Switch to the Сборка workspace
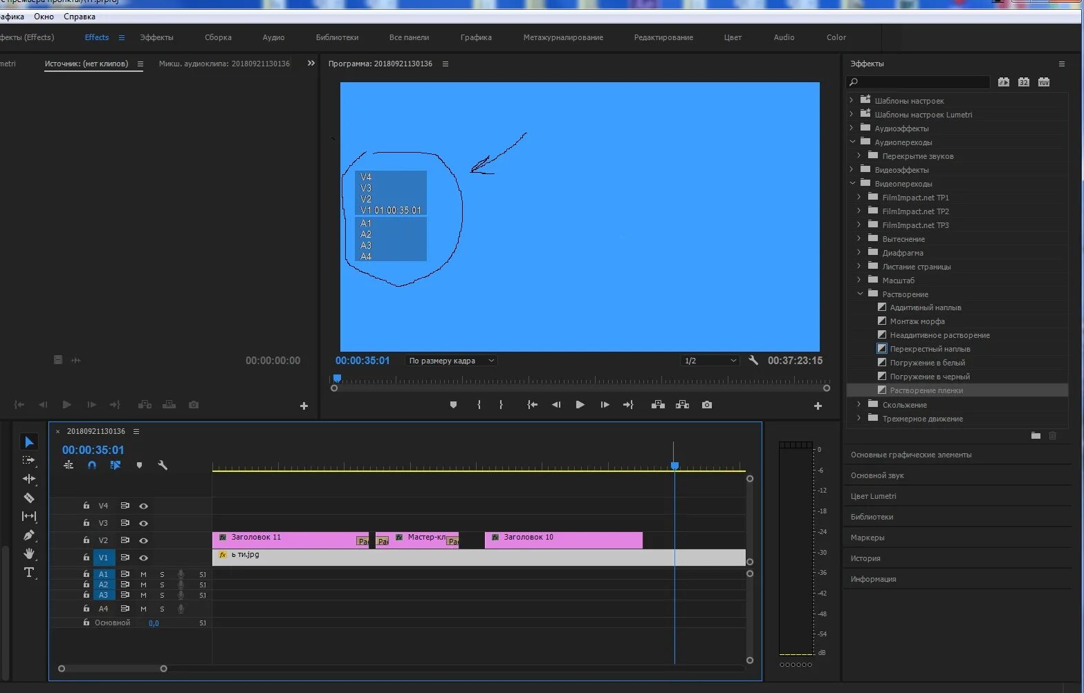The image size is (1084, 693). [218, 37]
